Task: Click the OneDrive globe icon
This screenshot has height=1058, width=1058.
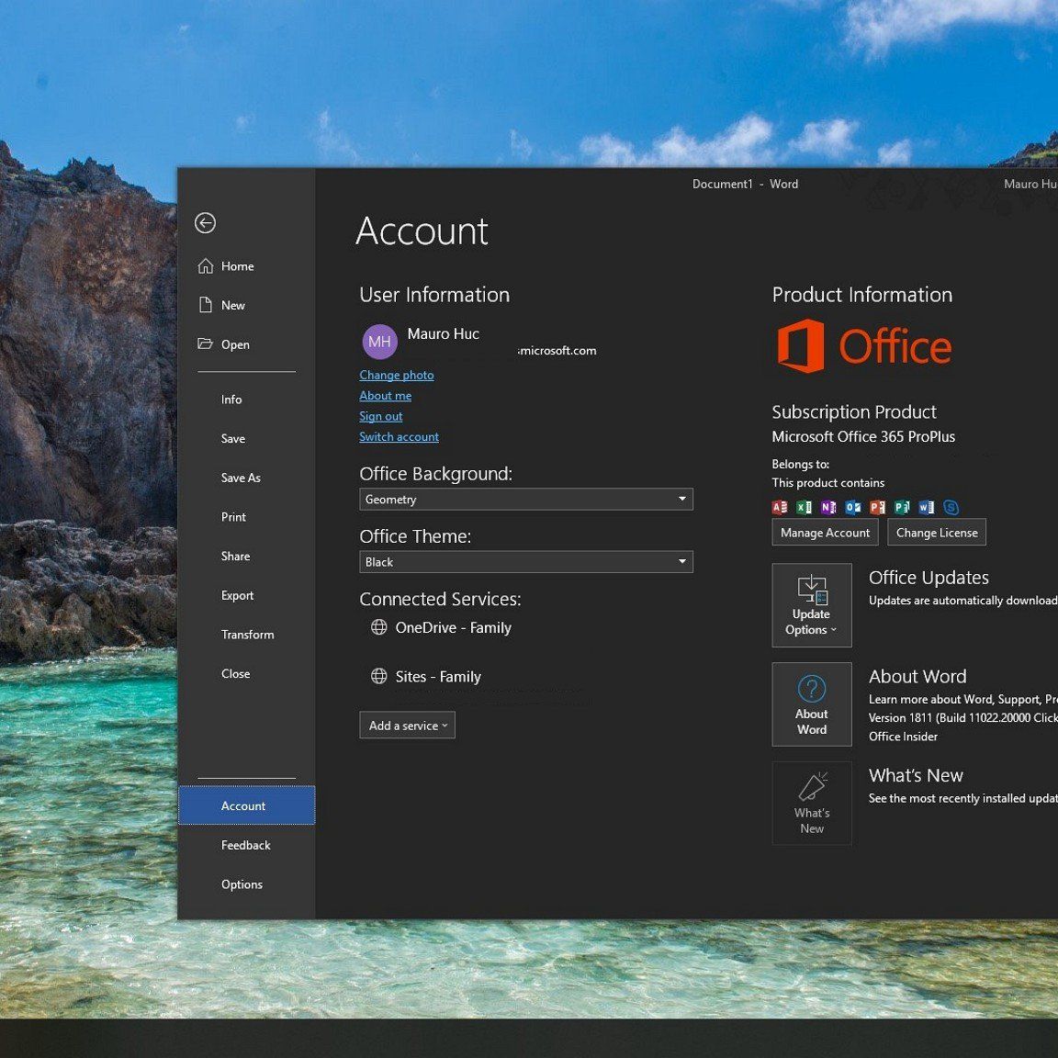Action: (x=378, y=627)
